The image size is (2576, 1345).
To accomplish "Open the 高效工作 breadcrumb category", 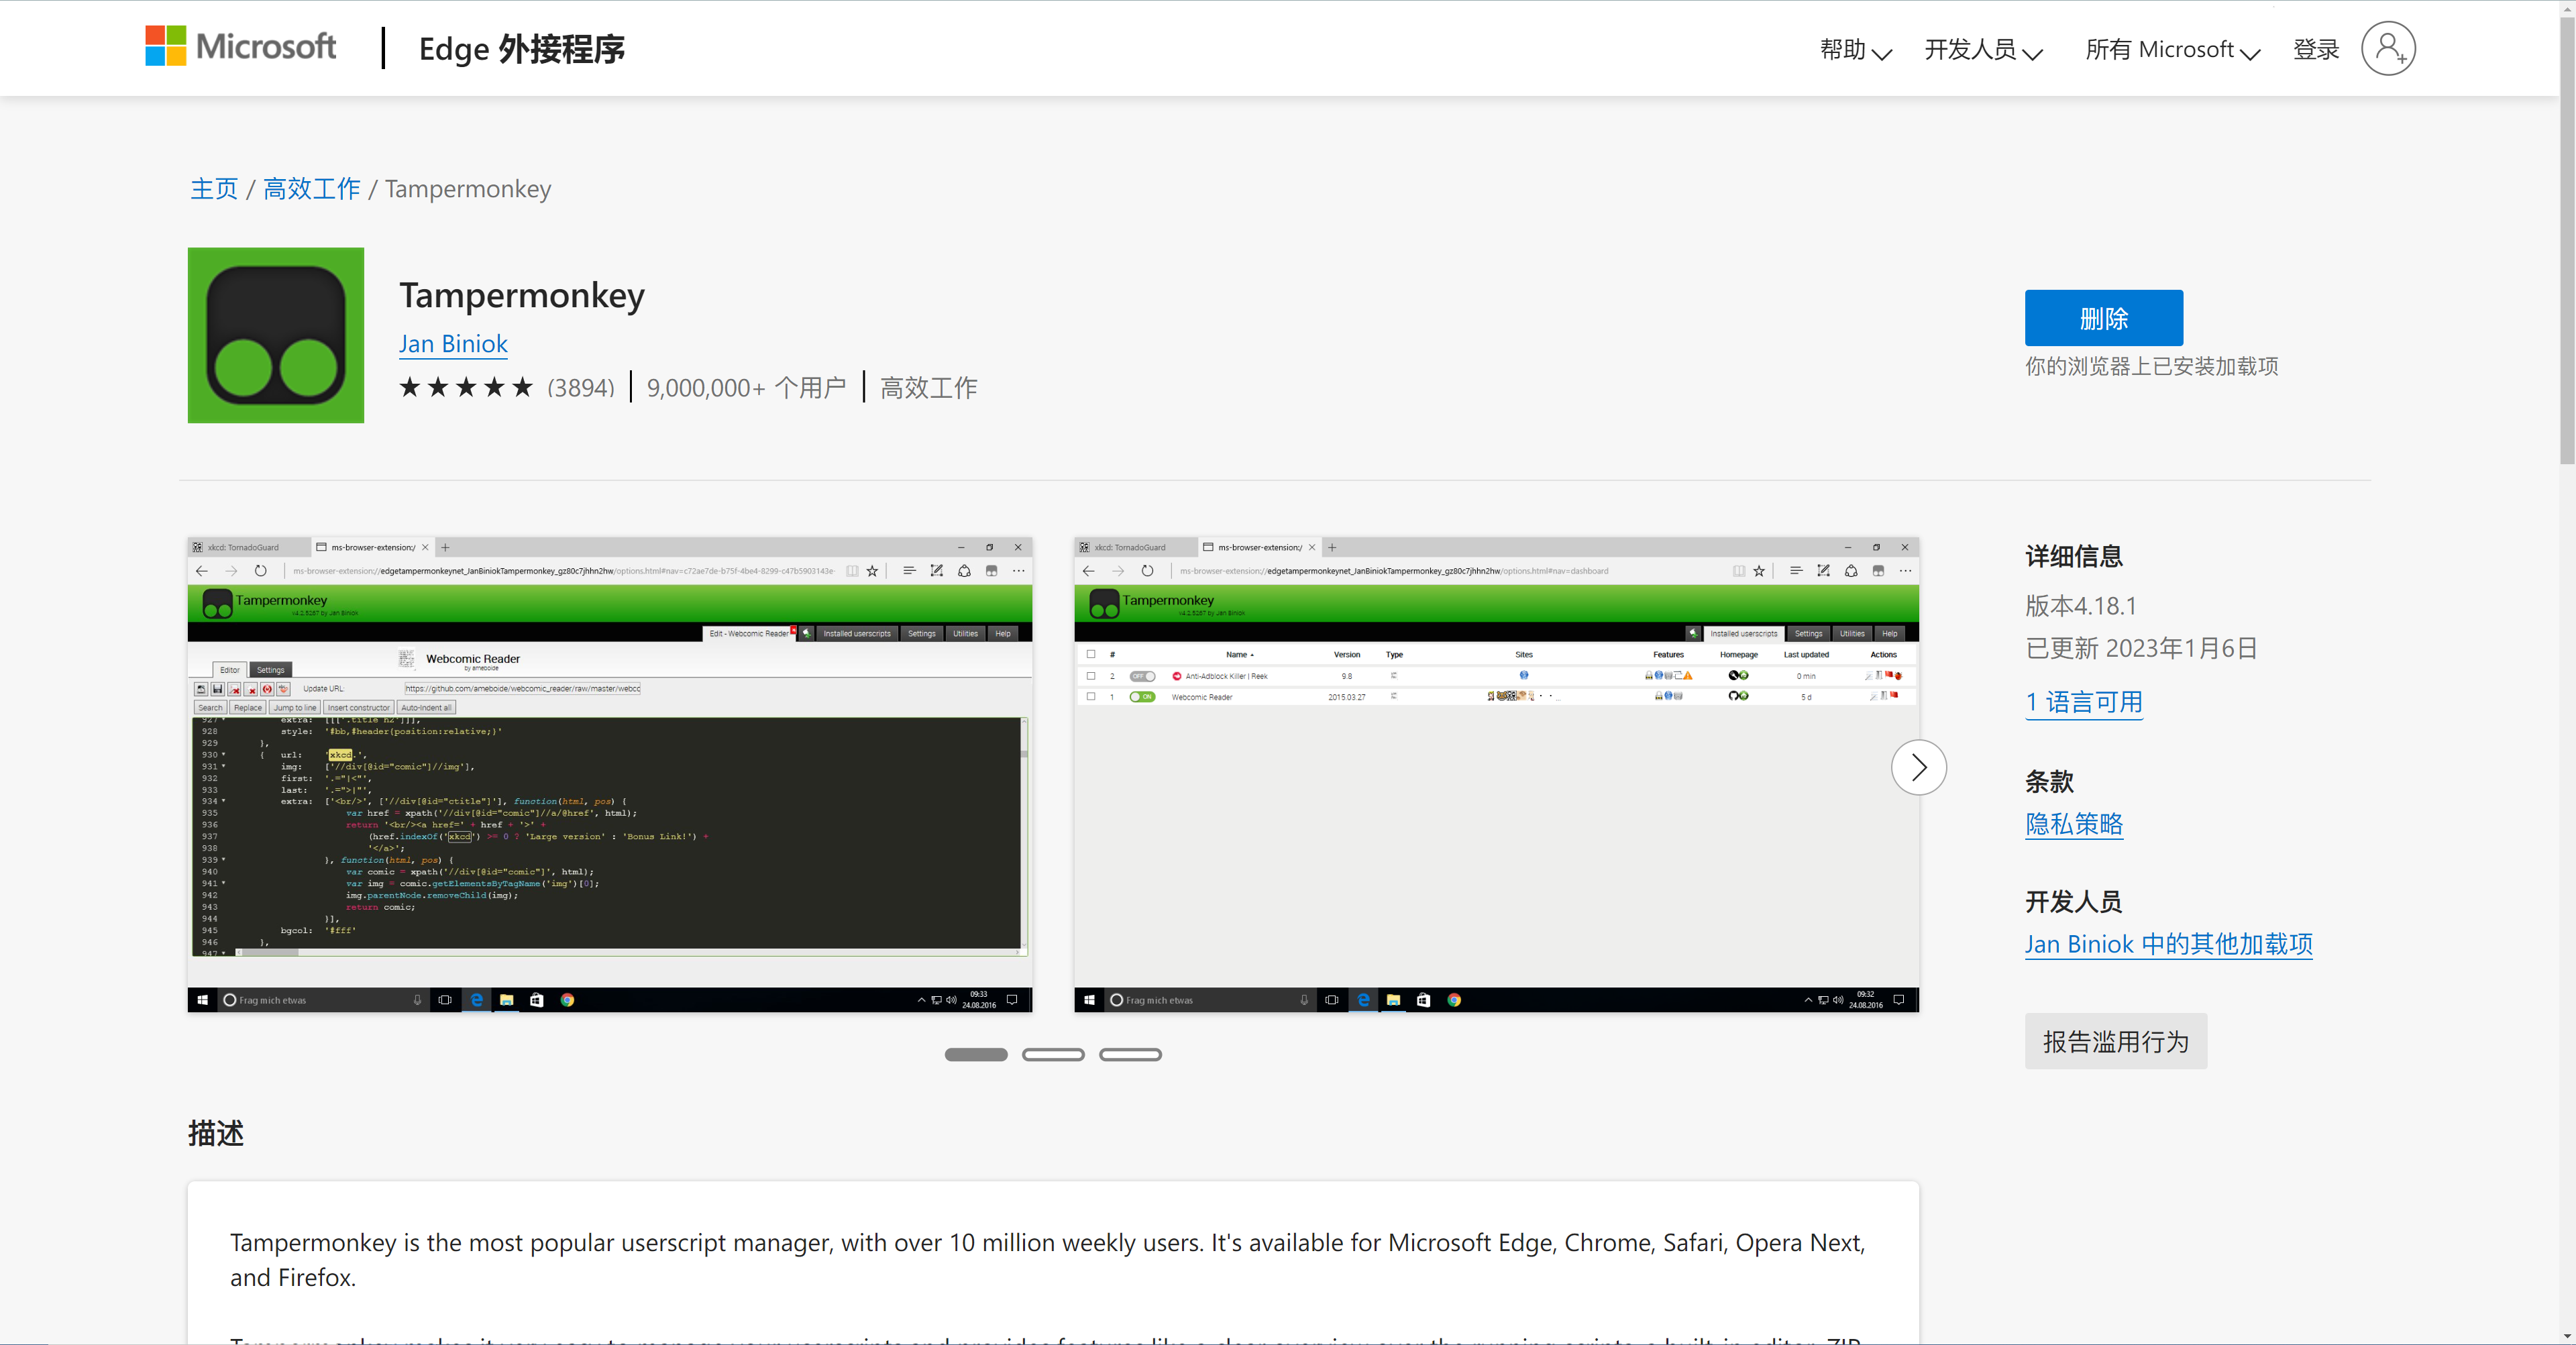I will click(311, 189).
